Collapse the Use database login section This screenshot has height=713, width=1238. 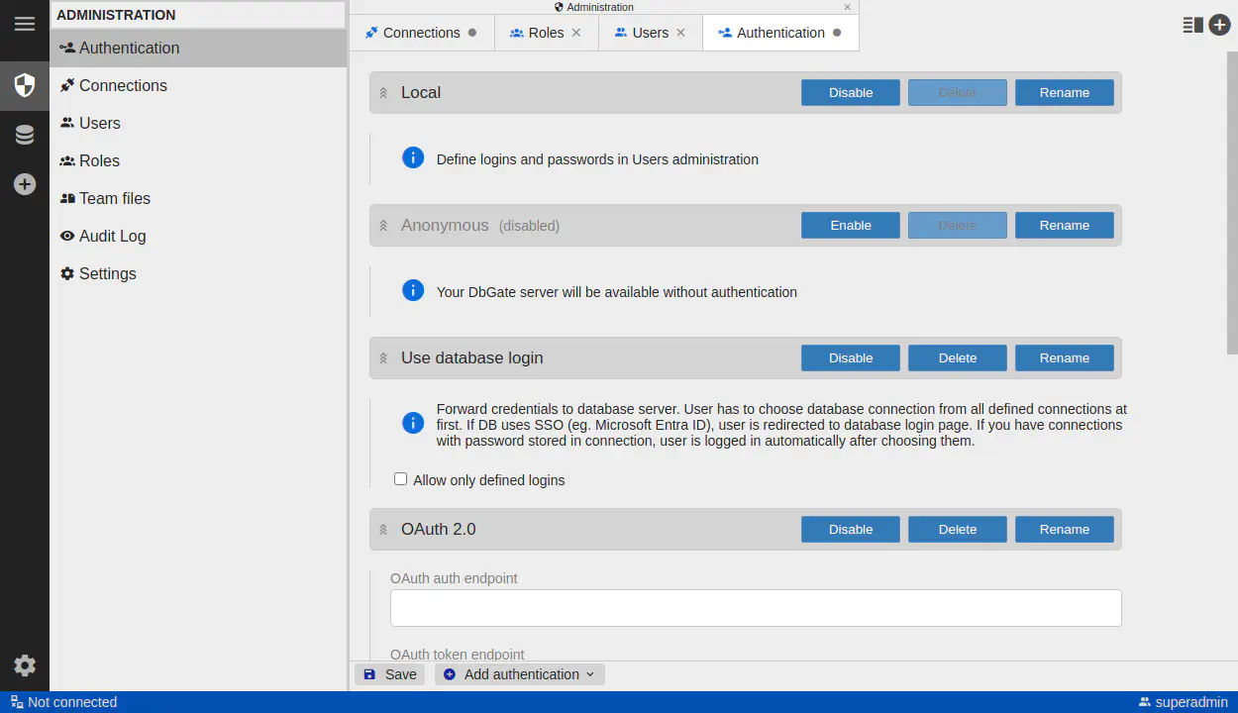point(383,357)
